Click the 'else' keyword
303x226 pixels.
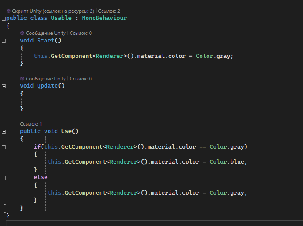[x=41, y=177]
